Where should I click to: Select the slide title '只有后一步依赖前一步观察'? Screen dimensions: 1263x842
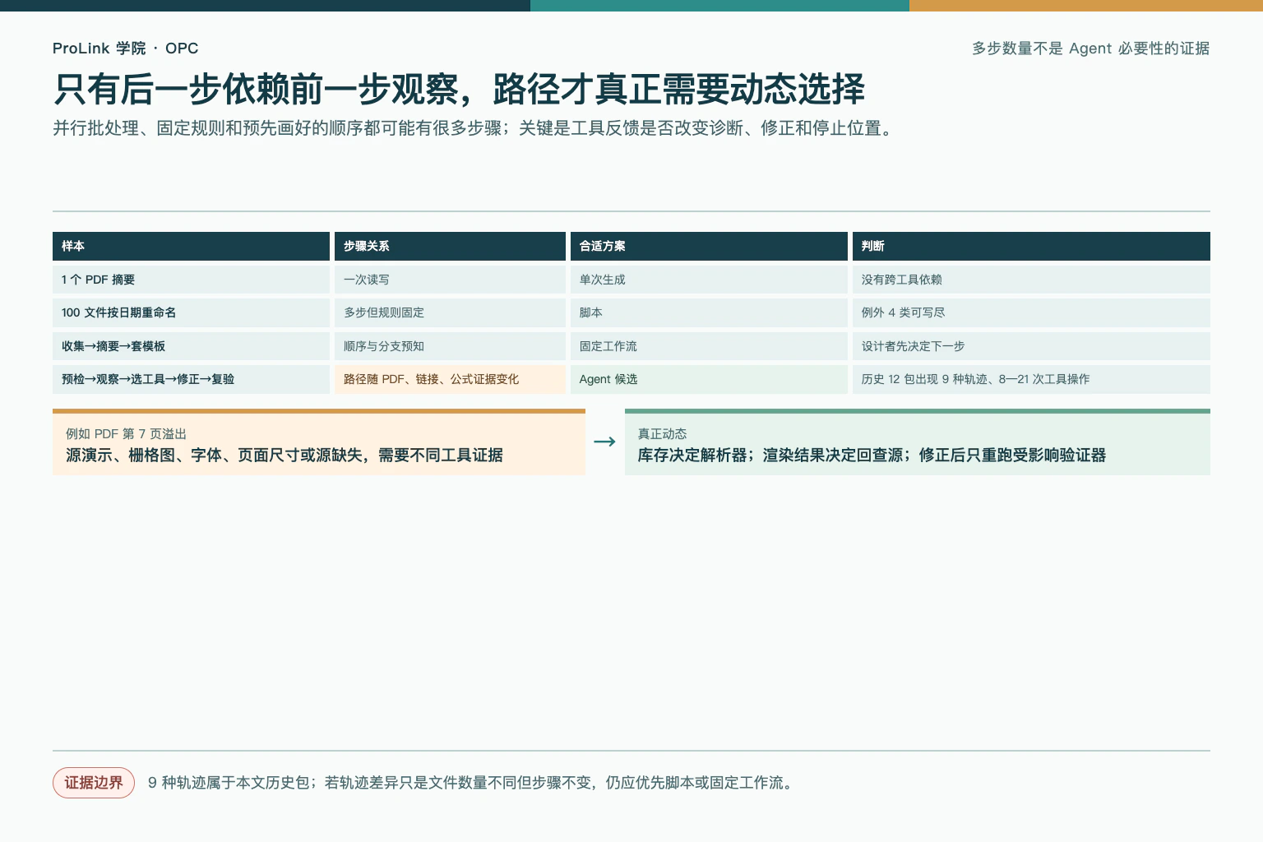(459, 90)
